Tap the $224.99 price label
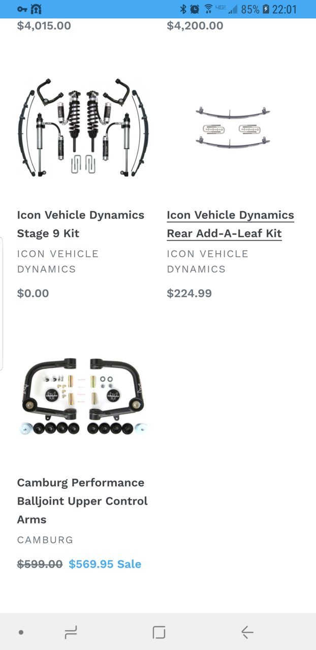 [x=189, y=293]
